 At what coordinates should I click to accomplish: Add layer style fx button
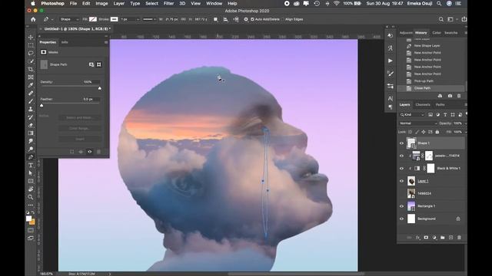pos(417,238)
